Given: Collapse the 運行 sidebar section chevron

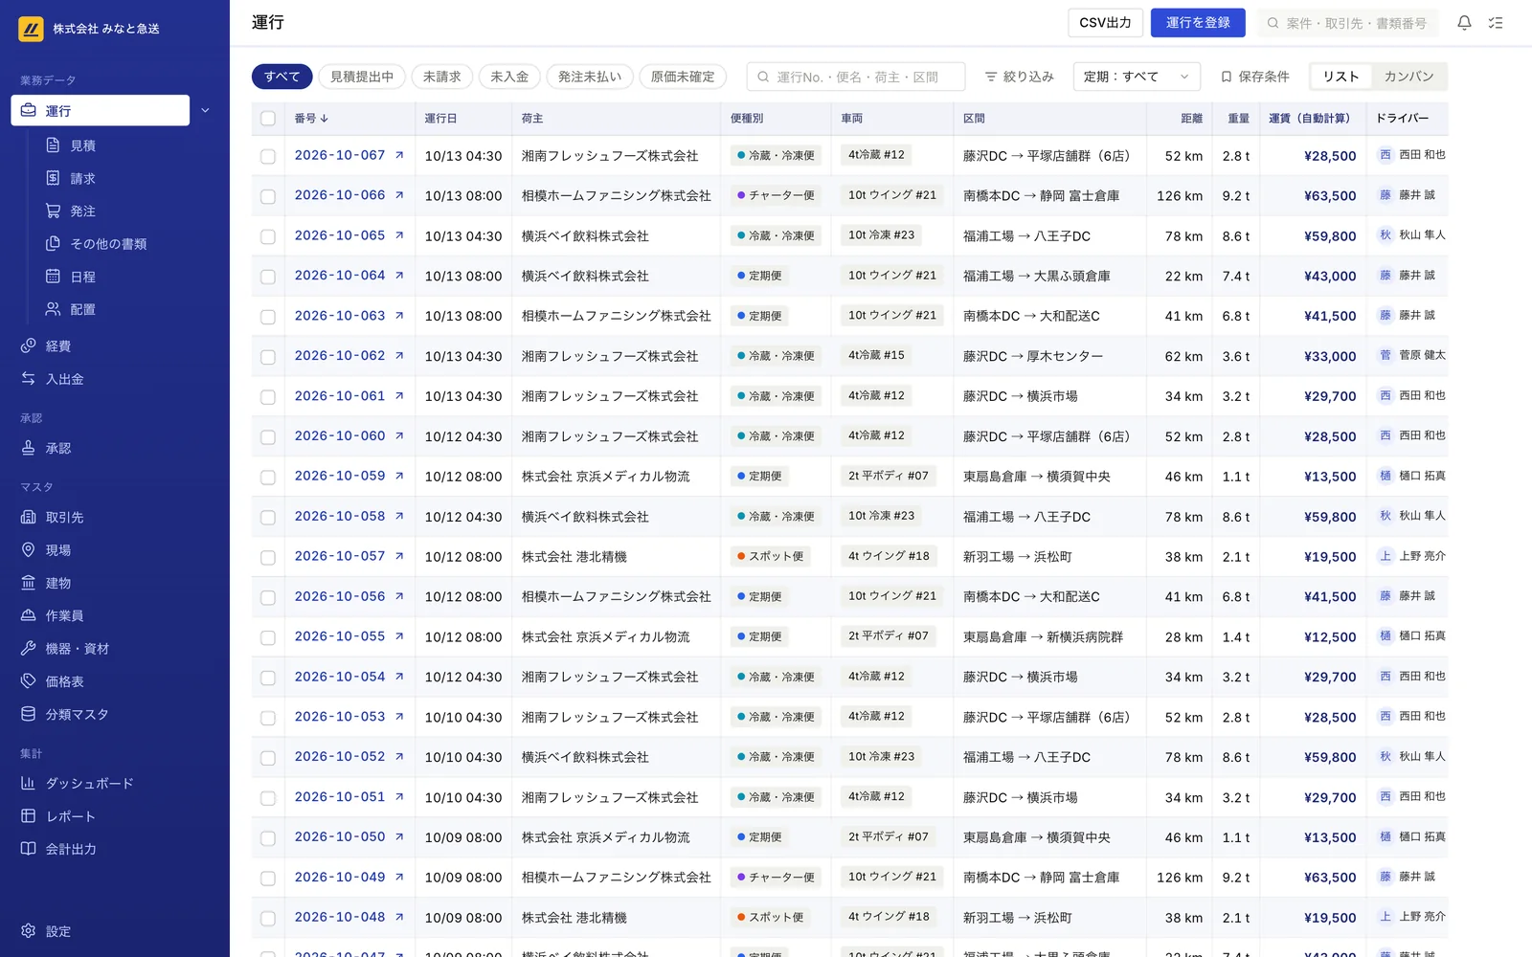Looking at the screenshot, I should (205, 111).
